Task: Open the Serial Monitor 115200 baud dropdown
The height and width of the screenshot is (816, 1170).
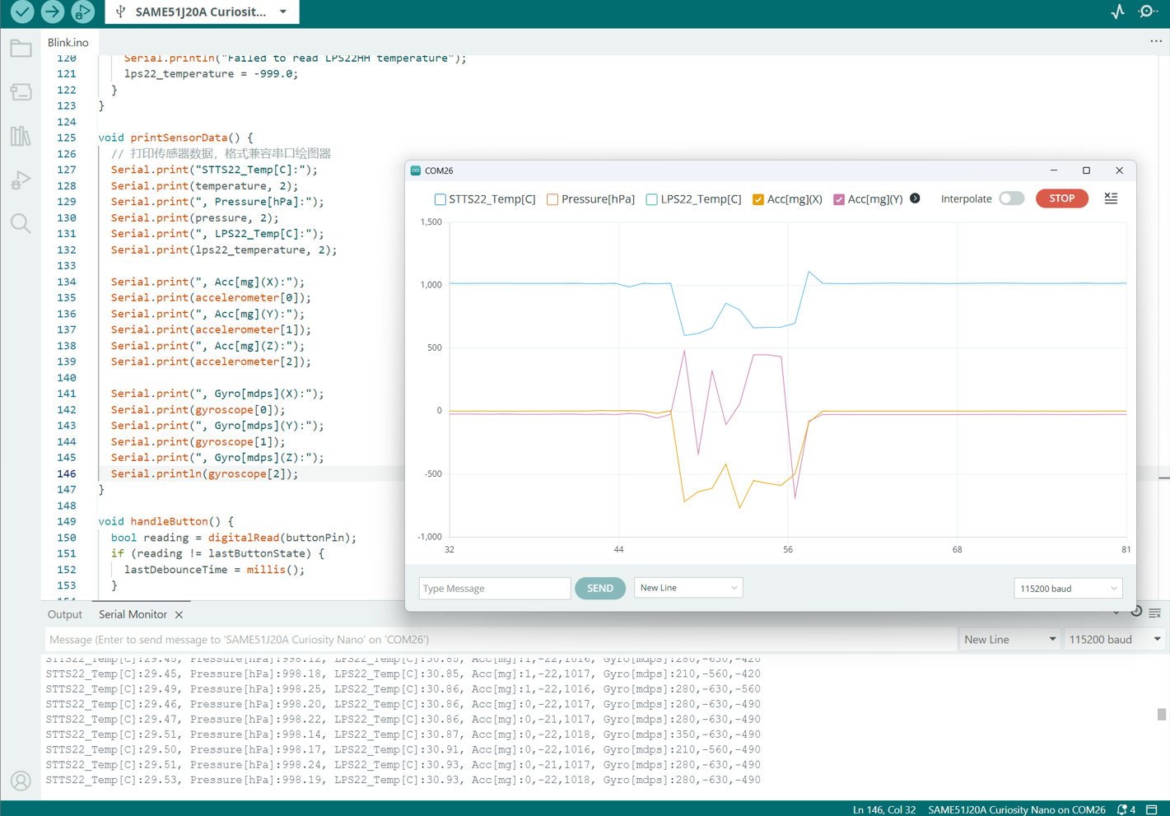Action: click(x=1114, y=640)
